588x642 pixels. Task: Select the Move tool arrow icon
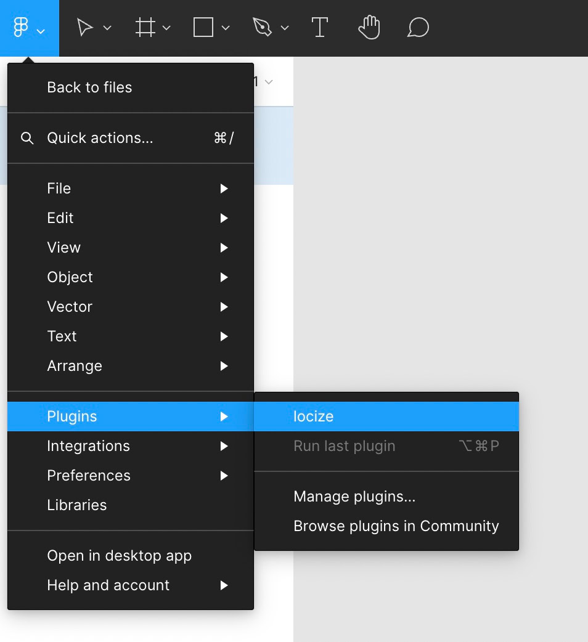point(84,28)
